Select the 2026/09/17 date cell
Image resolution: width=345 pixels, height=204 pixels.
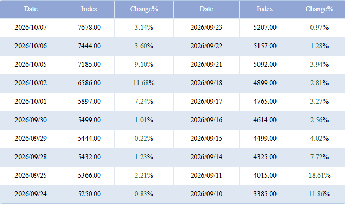tap(206, 101)
